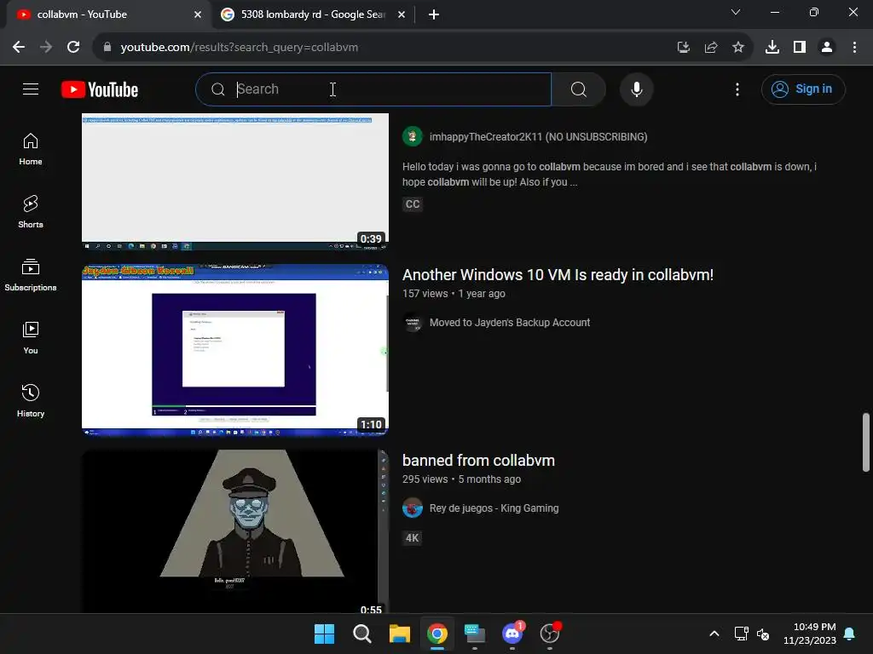Click the 4K badge
The image size is (873, 654).
click(x=412, y=538)
